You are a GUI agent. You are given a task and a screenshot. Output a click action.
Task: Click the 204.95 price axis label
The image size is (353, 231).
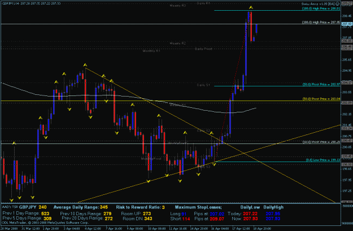pyautogui.click(x=347, y=71)
